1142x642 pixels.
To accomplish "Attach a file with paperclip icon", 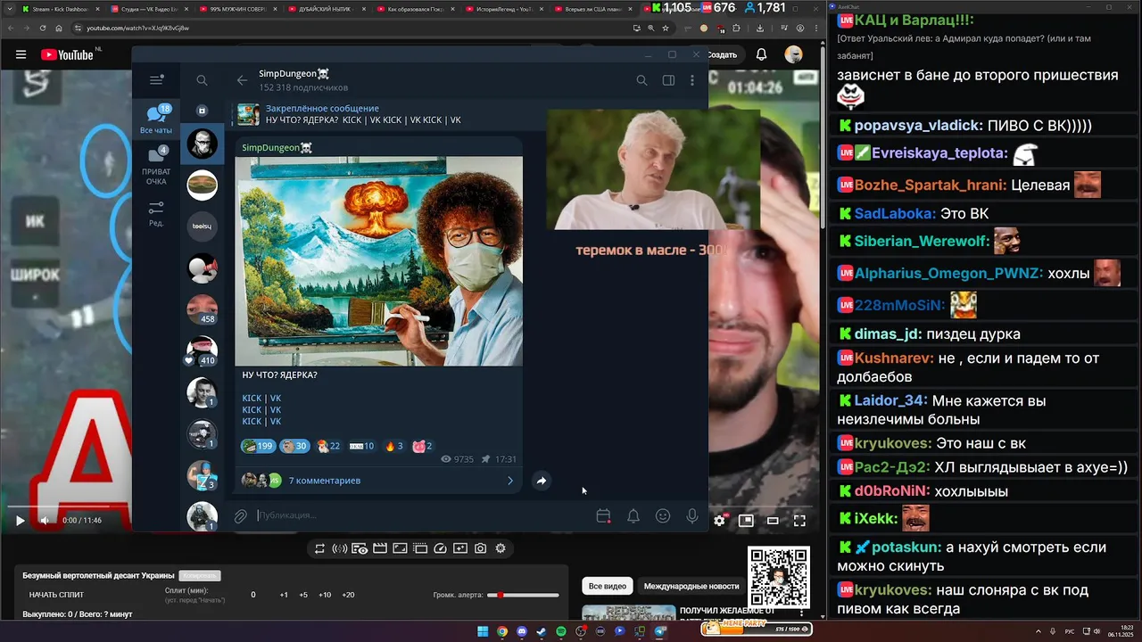I will [240, 515].
